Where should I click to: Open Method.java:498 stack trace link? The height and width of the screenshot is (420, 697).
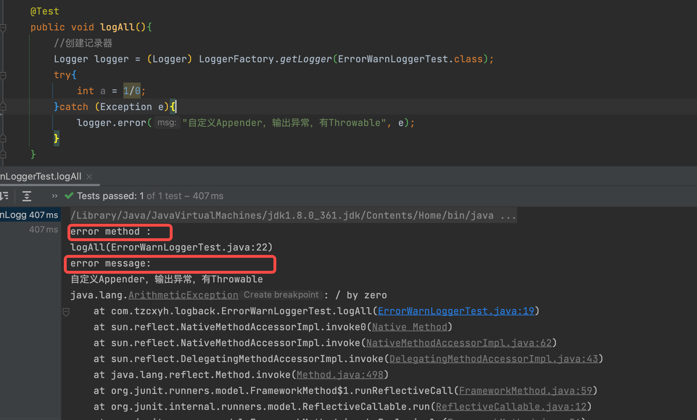340,375
